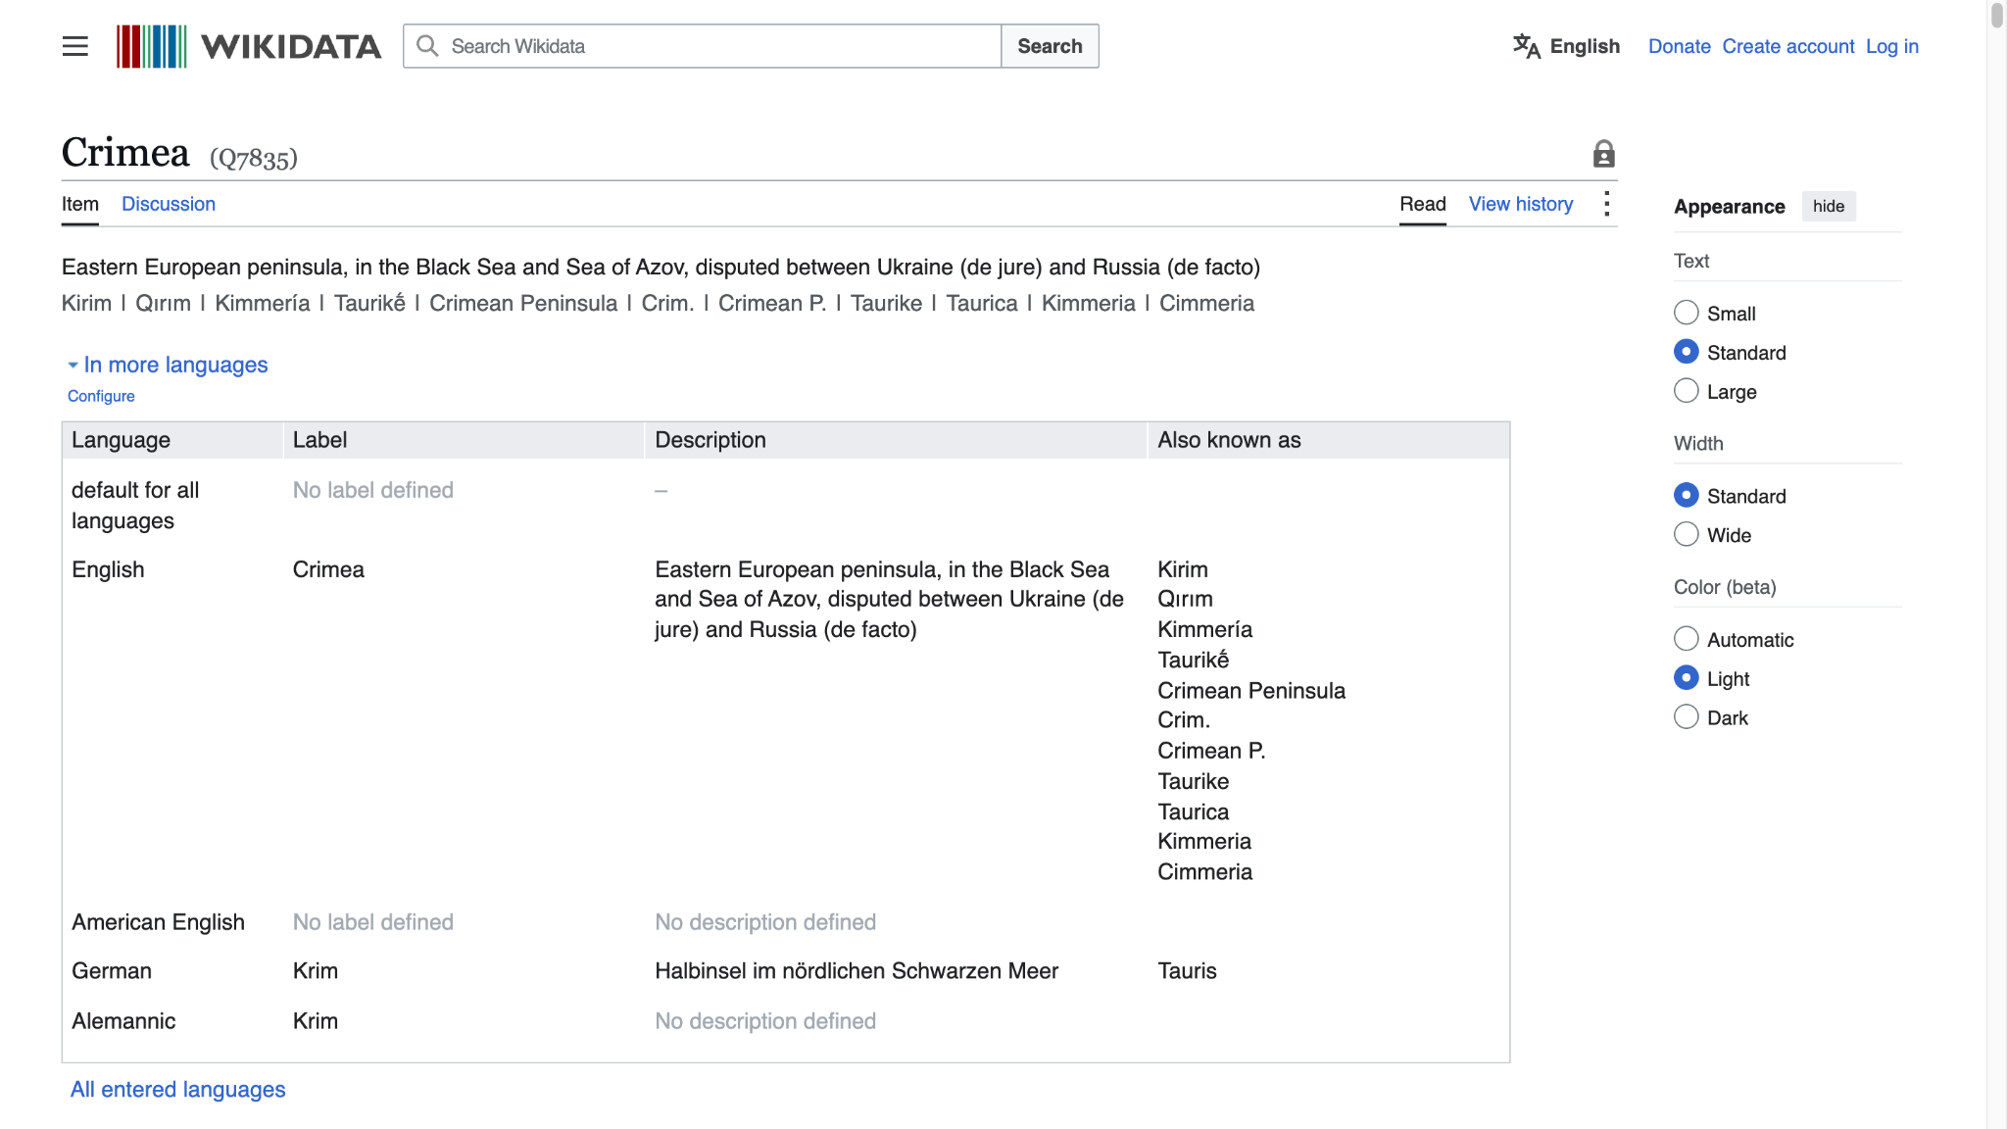Viewport: 2007px width, 1129px height.
Task: Select Standard text size
Action: (1686, 352)
